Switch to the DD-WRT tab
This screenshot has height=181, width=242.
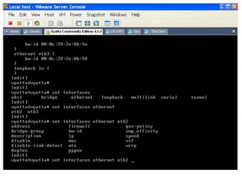(x=115, y=31)
